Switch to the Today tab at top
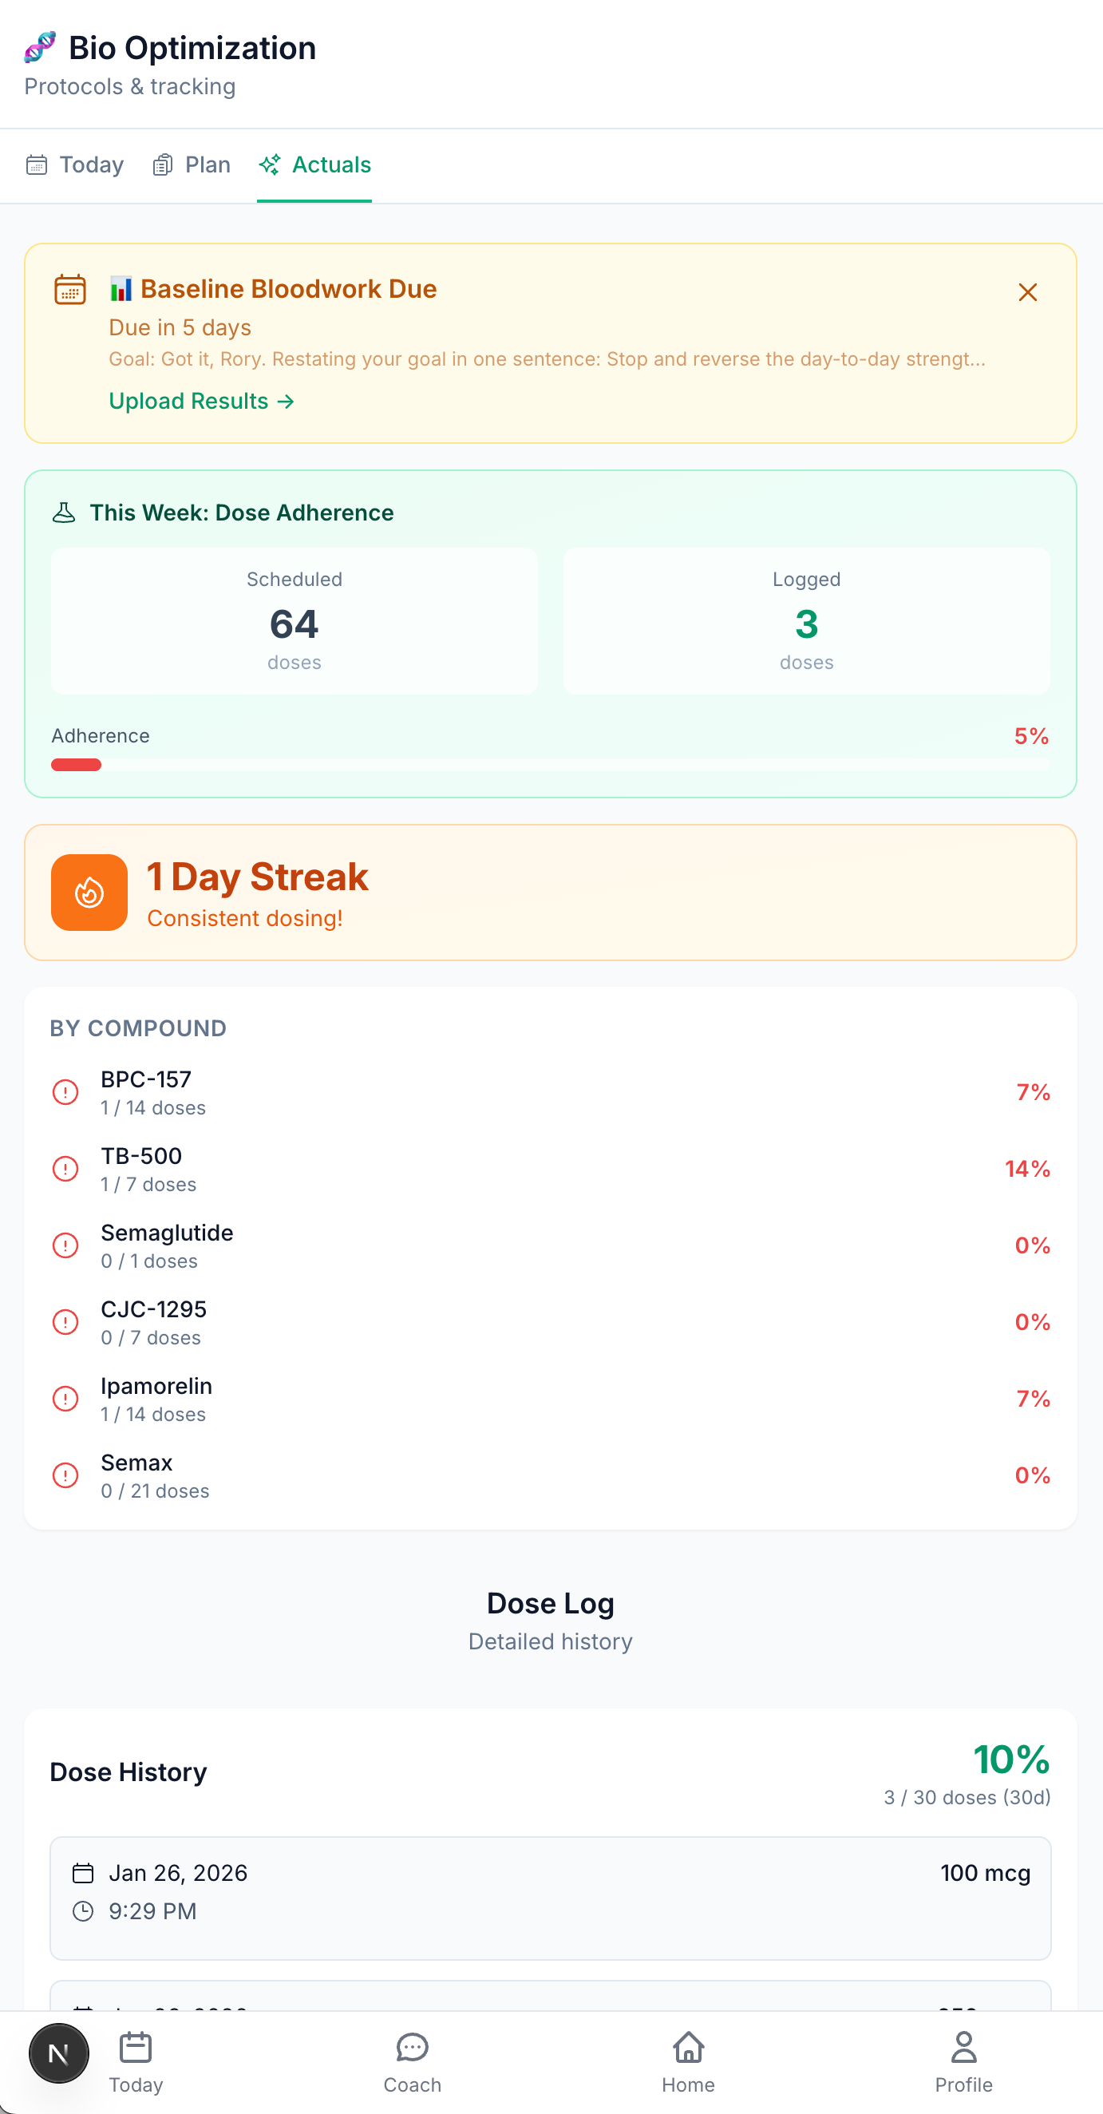This screenshot has width=1103, height=2114. coord(76,165)
